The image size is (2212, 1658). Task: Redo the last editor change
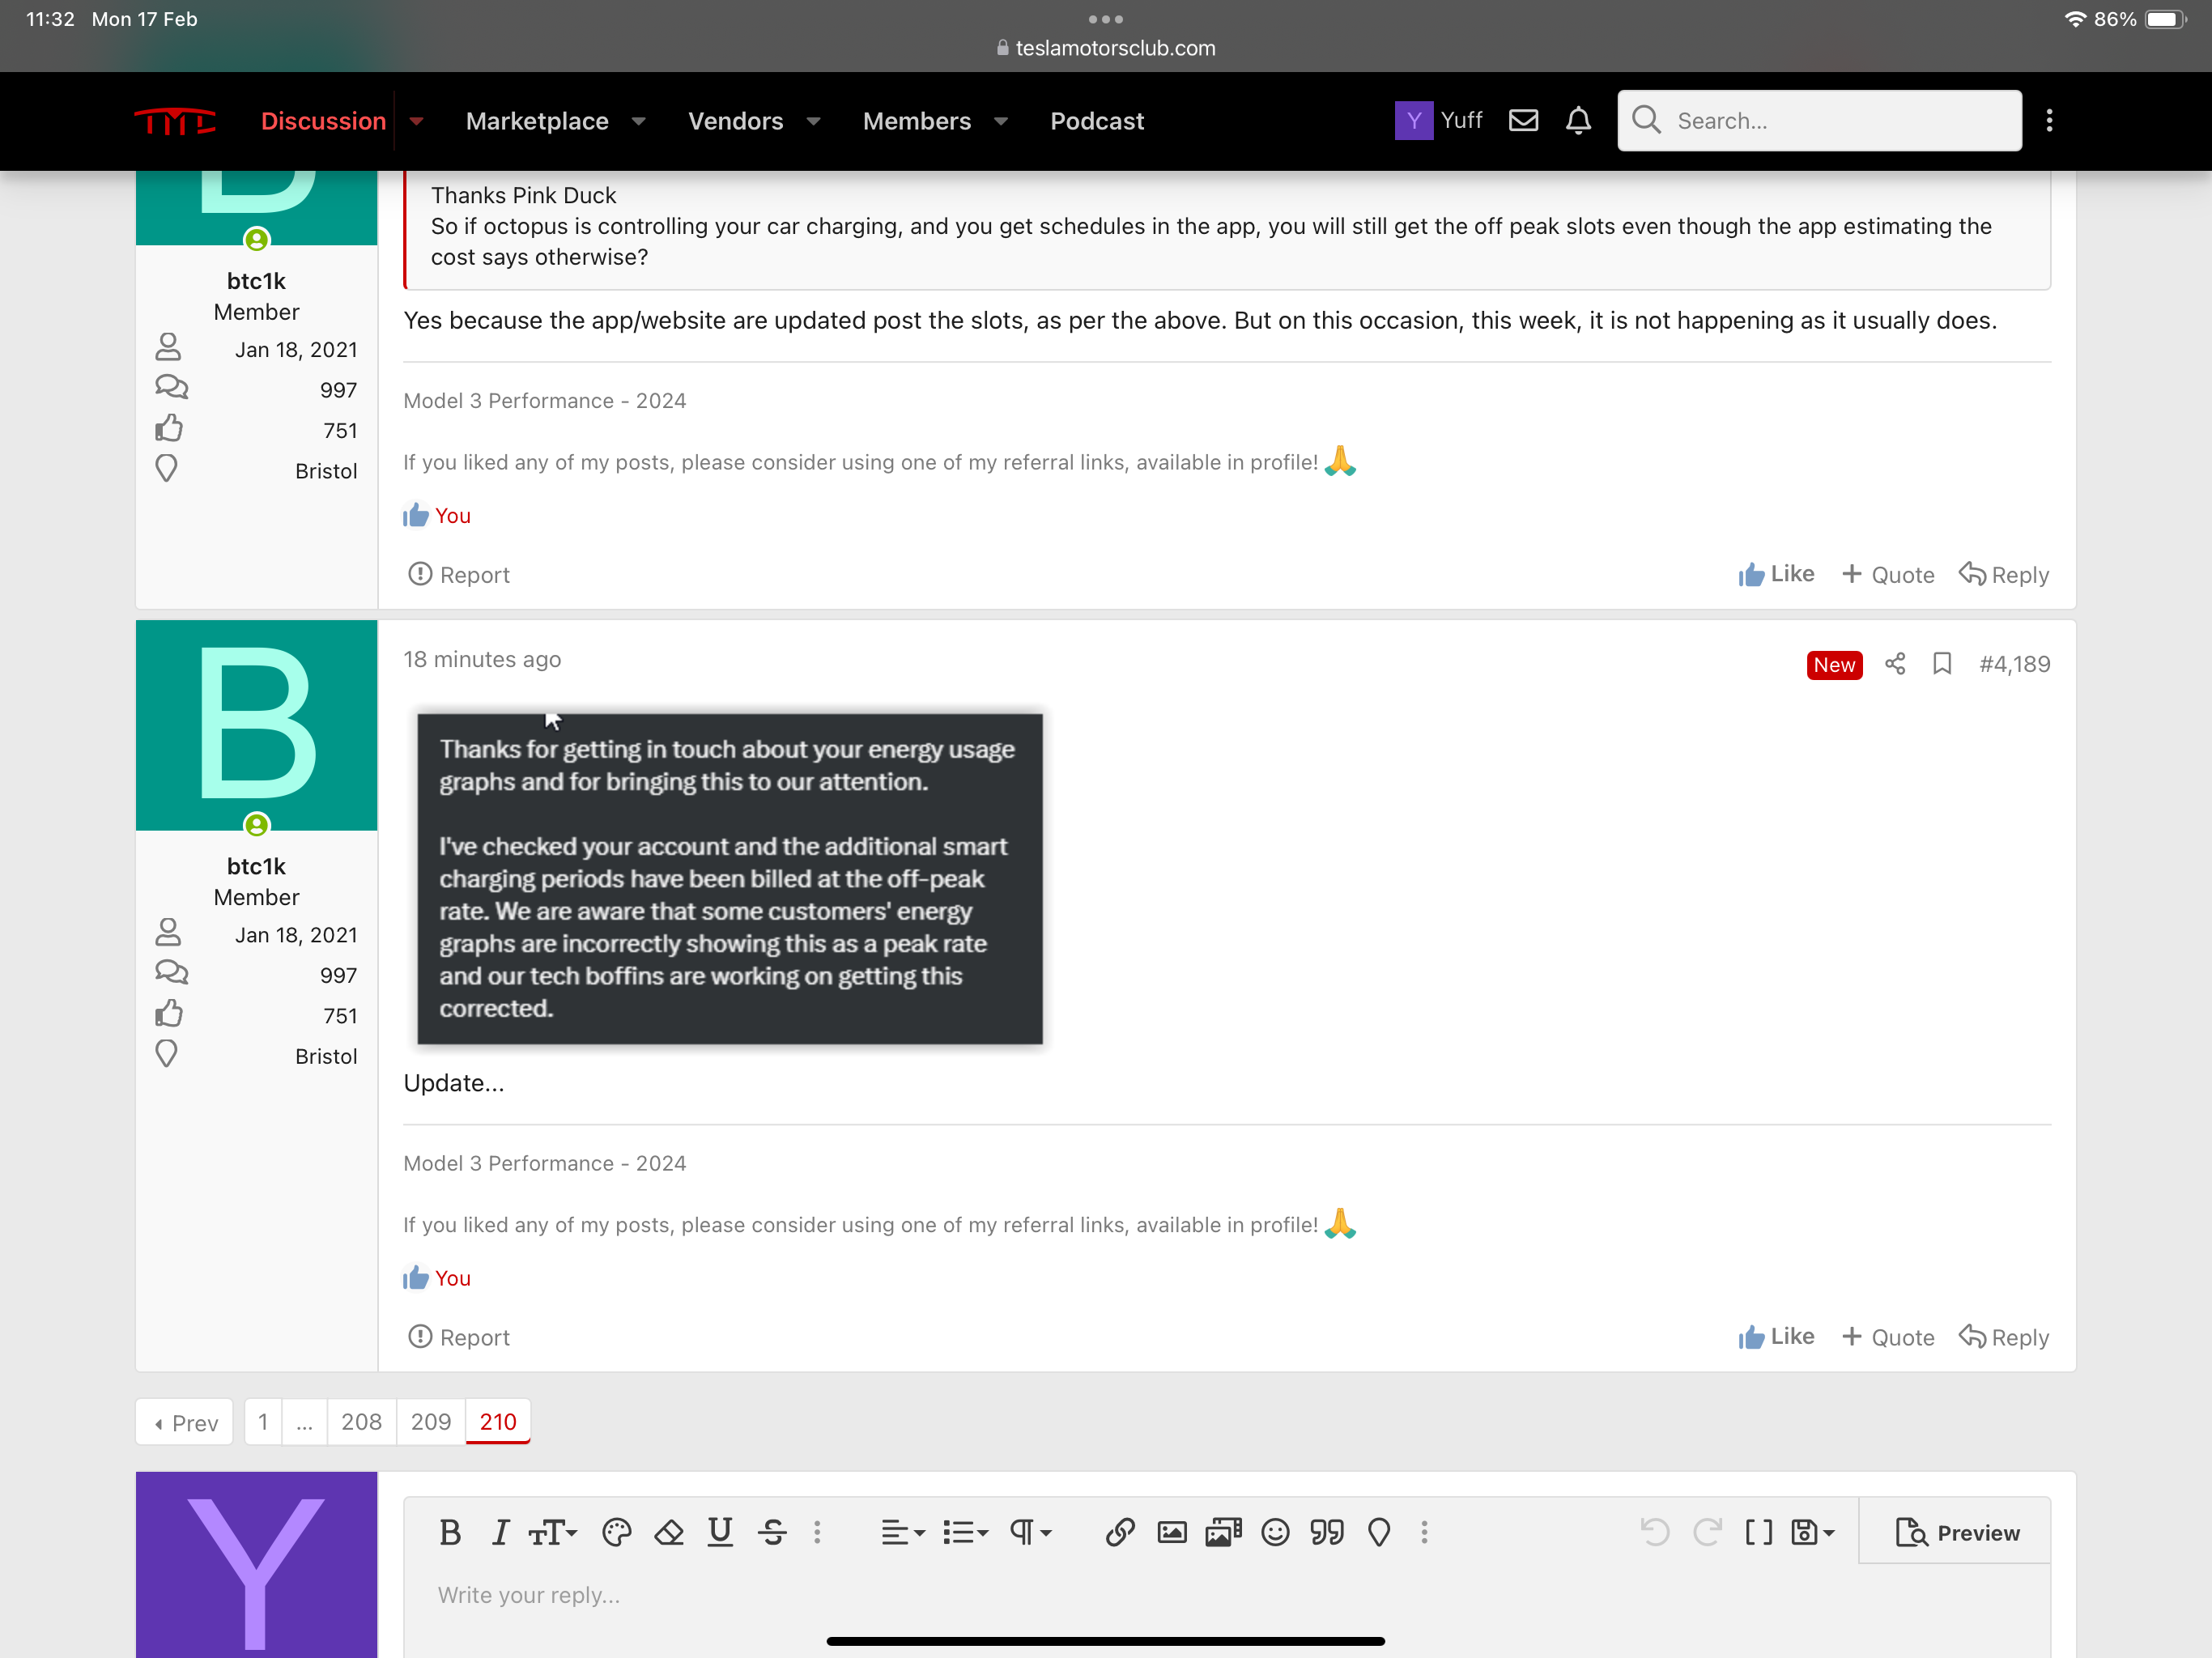(1707, 1532)
